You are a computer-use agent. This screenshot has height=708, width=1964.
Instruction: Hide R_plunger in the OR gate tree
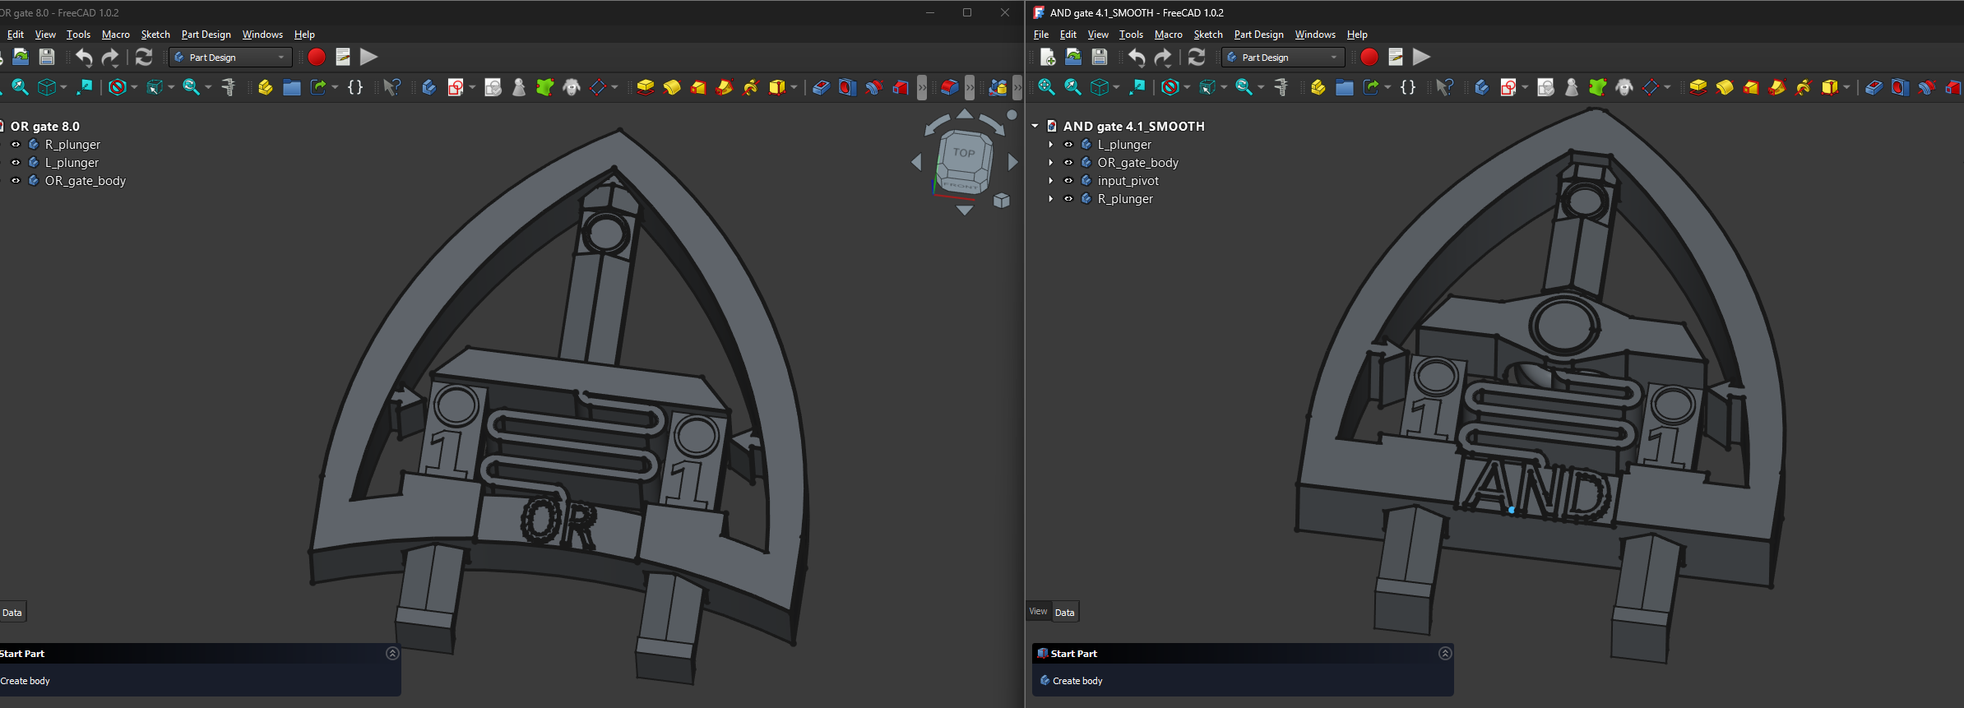click(16, 145)
